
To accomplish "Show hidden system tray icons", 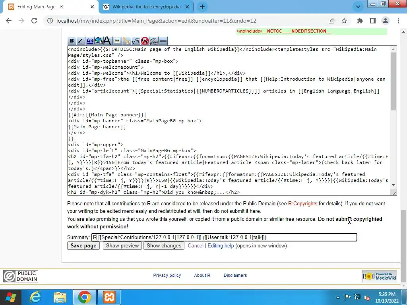I will pyautogui.click(x=338, y=298).
